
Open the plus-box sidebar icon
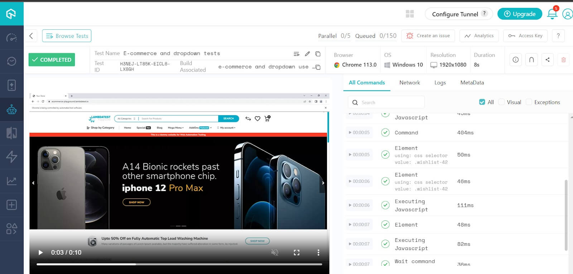(11, 205)
